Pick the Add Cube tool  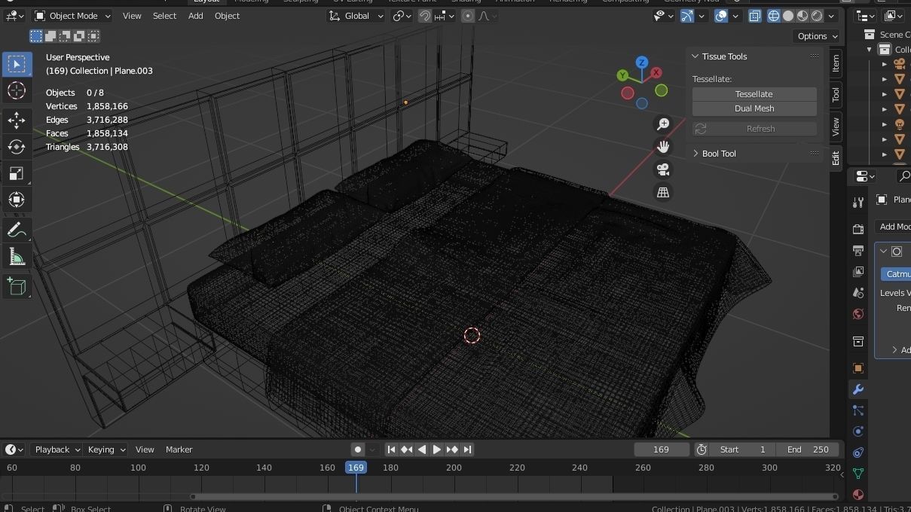tap(17, 286)
